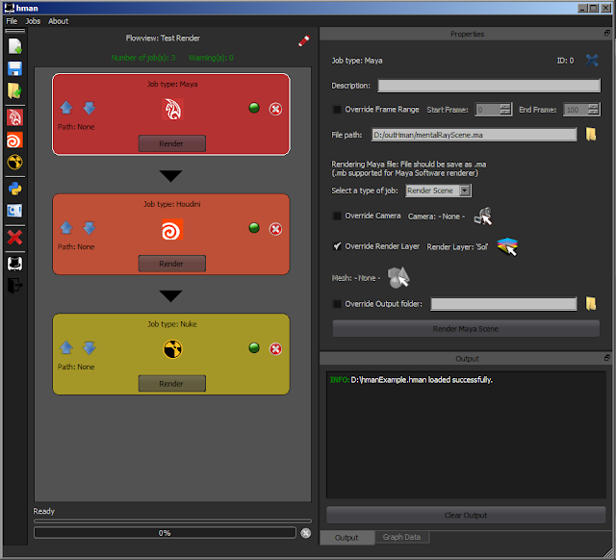Edit flowview name with pencil icon
The height and width of the screenshot is (560, 616).
[304, 40]
